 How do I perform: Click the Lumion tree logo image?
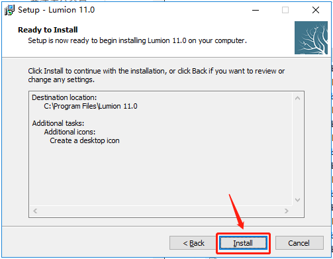point(311,38)
